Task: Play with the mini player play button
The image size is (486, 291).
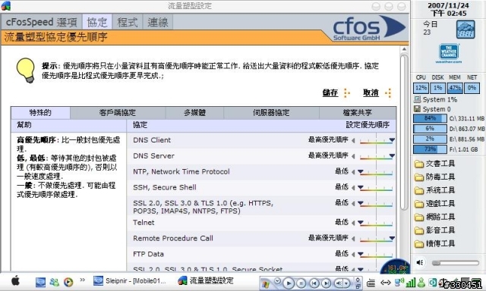Action: click(289, 283)
